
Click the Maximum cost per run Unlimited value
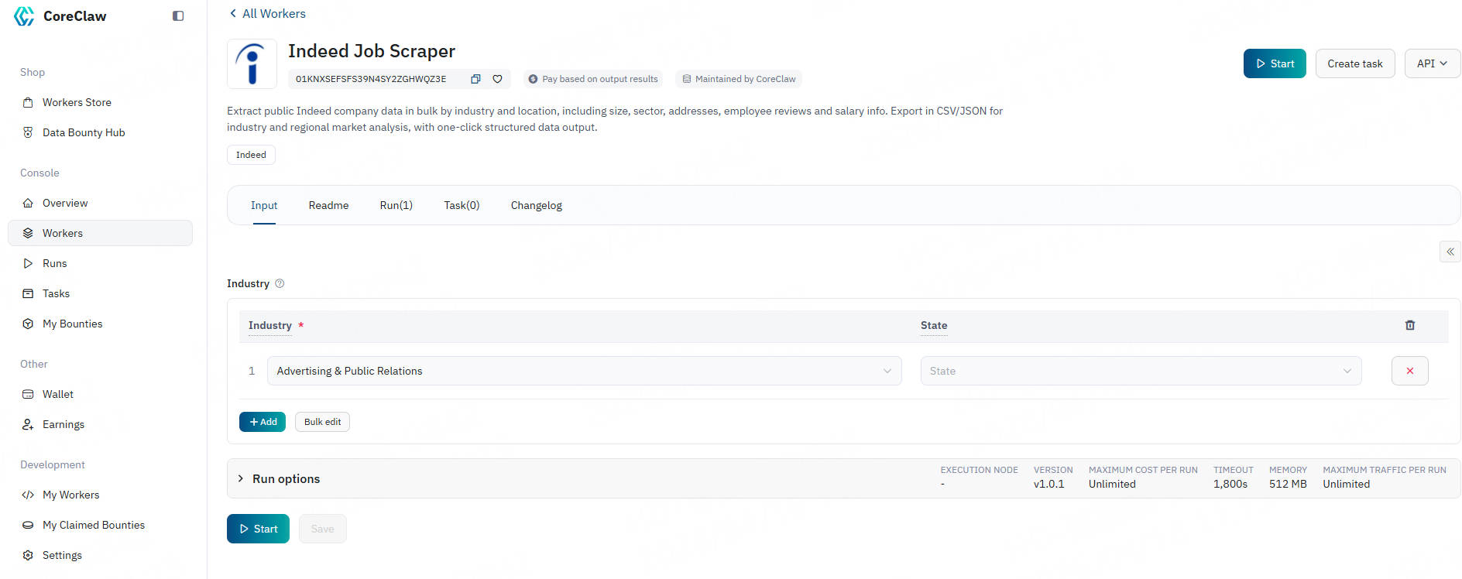click(1112, 484)
